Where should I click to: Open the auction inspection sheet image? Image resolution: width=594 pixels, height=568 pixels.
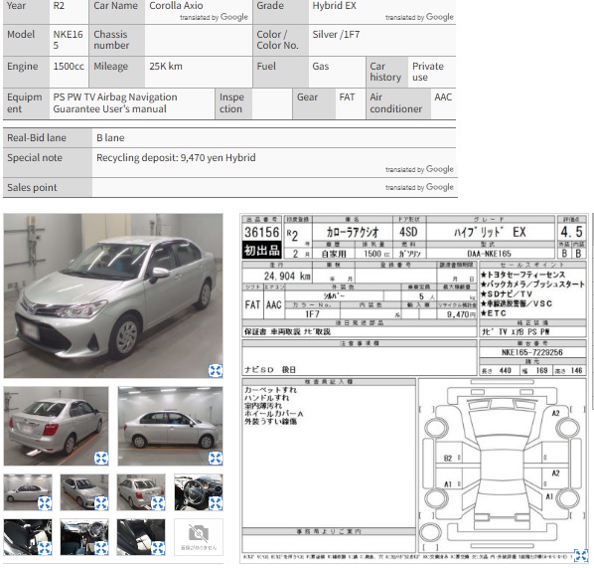[x=414, y=389]
